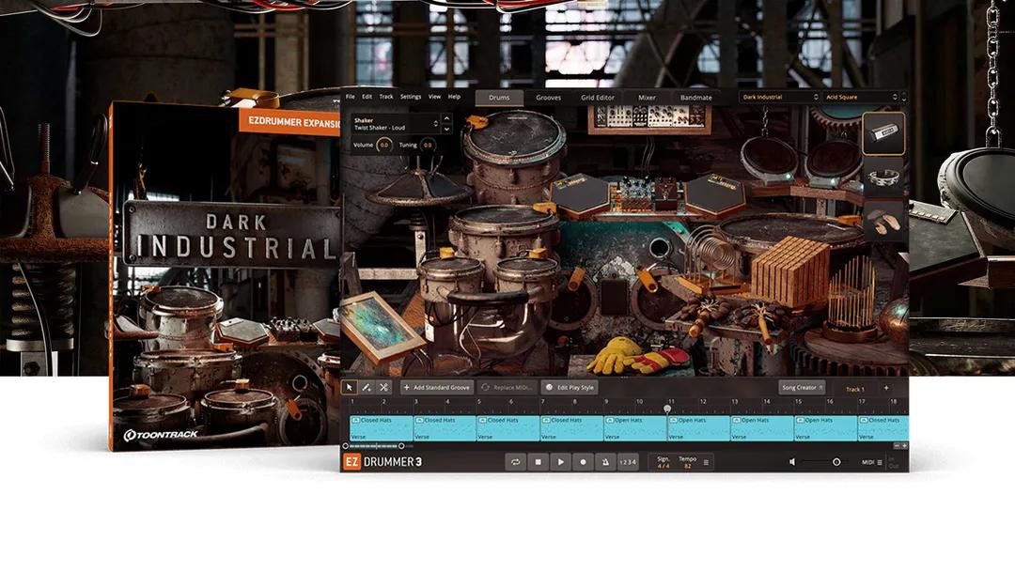Switch to the Mixer tab
Viewport: 1015px width, 571px height.
point(648,97)
